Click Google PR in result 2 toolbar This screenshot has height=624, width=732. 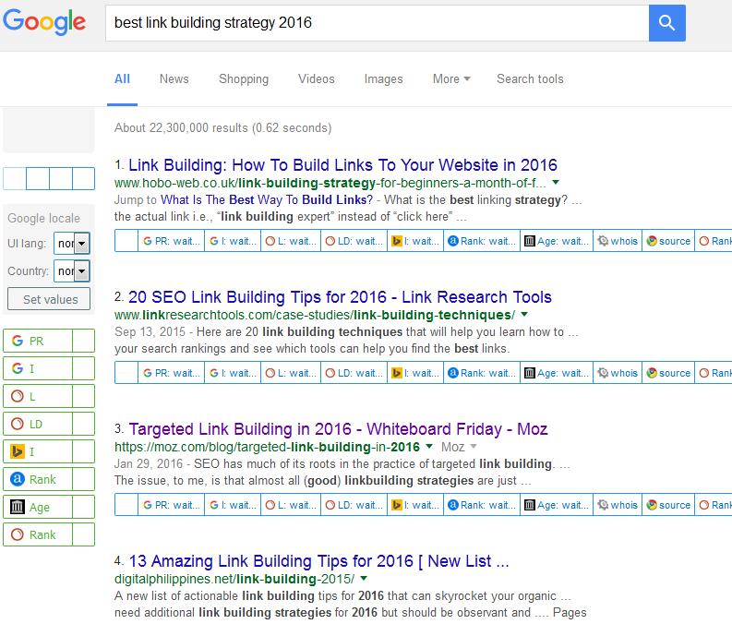click(172, 373)
